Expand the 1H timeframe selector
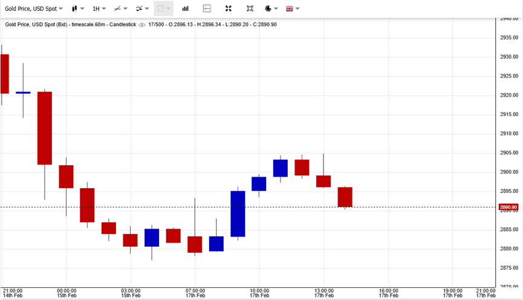 [x=99, y=8]
